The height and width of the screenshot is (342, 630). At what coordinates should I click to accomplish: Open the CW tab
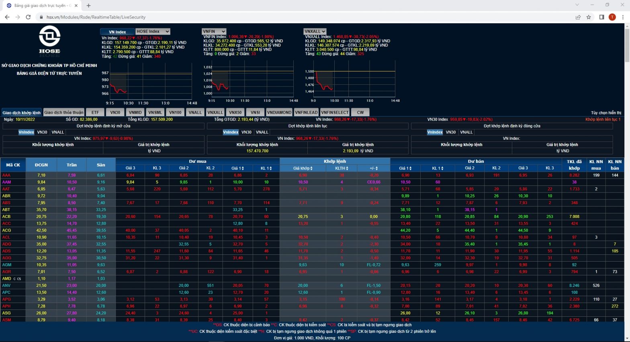click(x=360, y=113)
